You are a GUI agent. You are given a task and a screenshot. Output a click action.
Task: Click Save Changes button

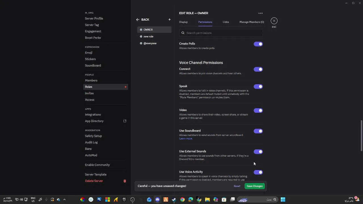[x=255, y=186]
